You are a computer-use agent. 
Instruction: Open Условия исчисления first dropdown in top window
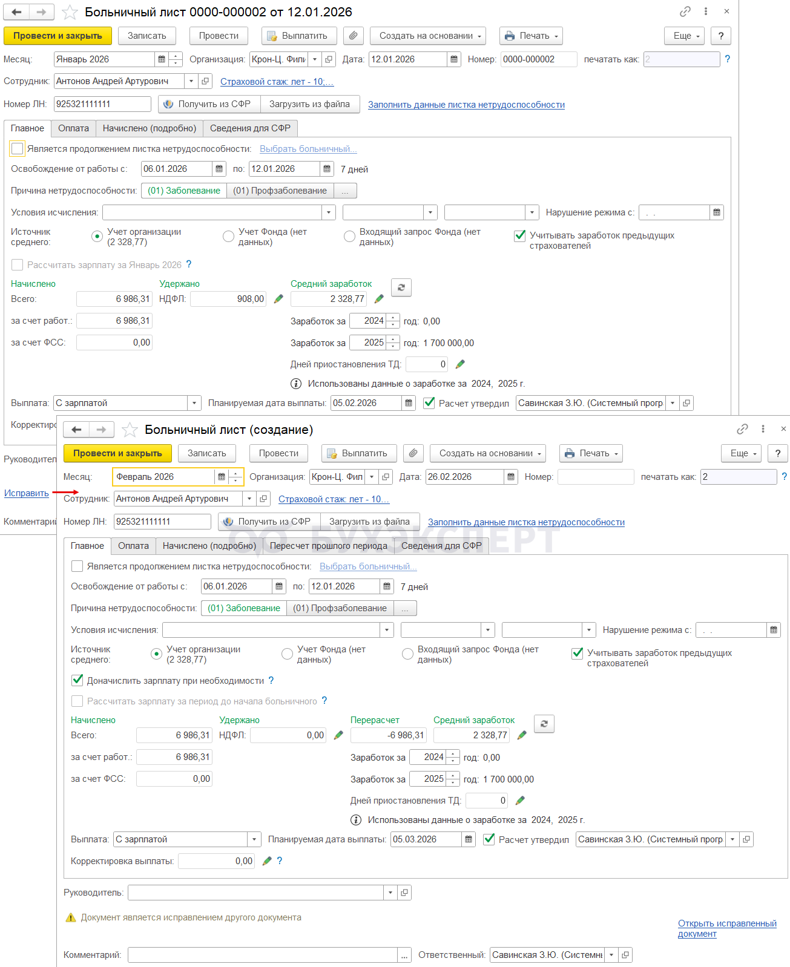coord(329,212)
